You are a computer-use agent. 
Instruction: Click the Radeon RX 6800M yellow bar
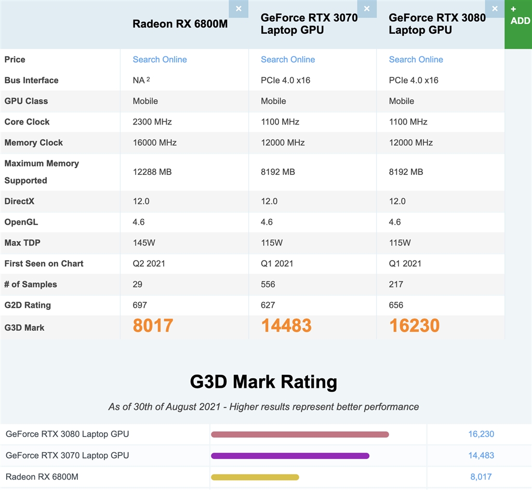(x=255, y=477)
